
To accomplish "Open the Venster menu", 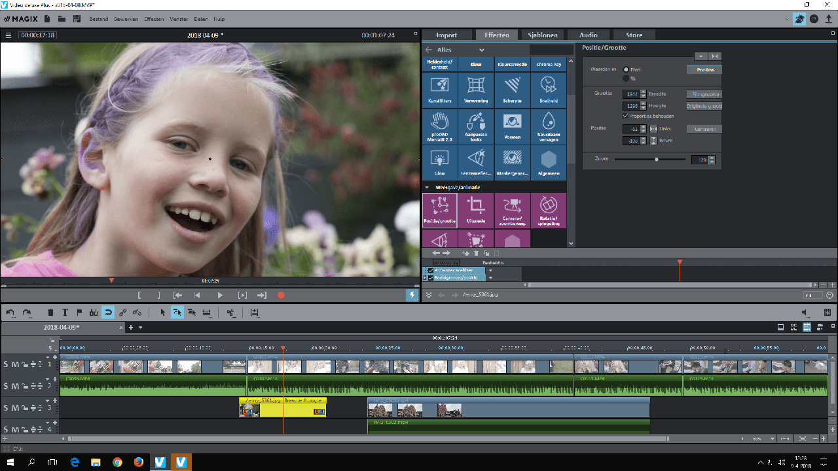I will (x=179, y=19).
